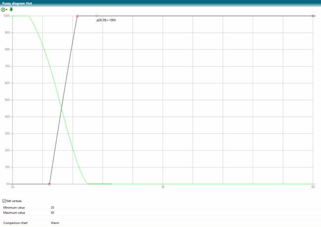Click the 50% y-axis label
This screenshot has height=227, width=321.
click(x=7, y=100)
